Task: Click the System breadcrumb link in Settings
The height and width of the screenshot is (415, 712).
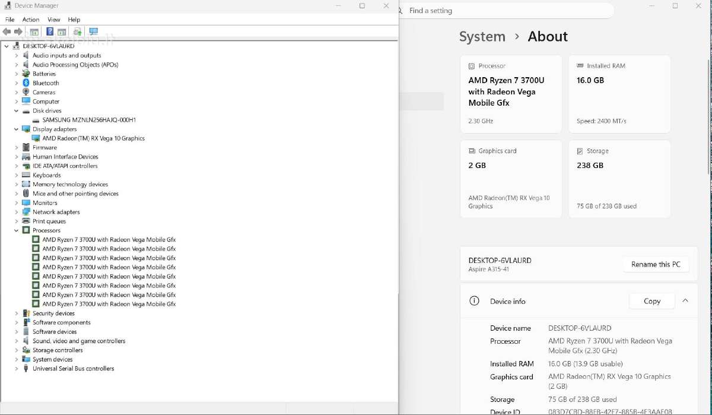Action: 482,36
